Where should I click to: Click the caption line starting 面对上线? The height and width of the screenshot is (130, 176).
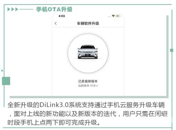click(x=88, y=114)
